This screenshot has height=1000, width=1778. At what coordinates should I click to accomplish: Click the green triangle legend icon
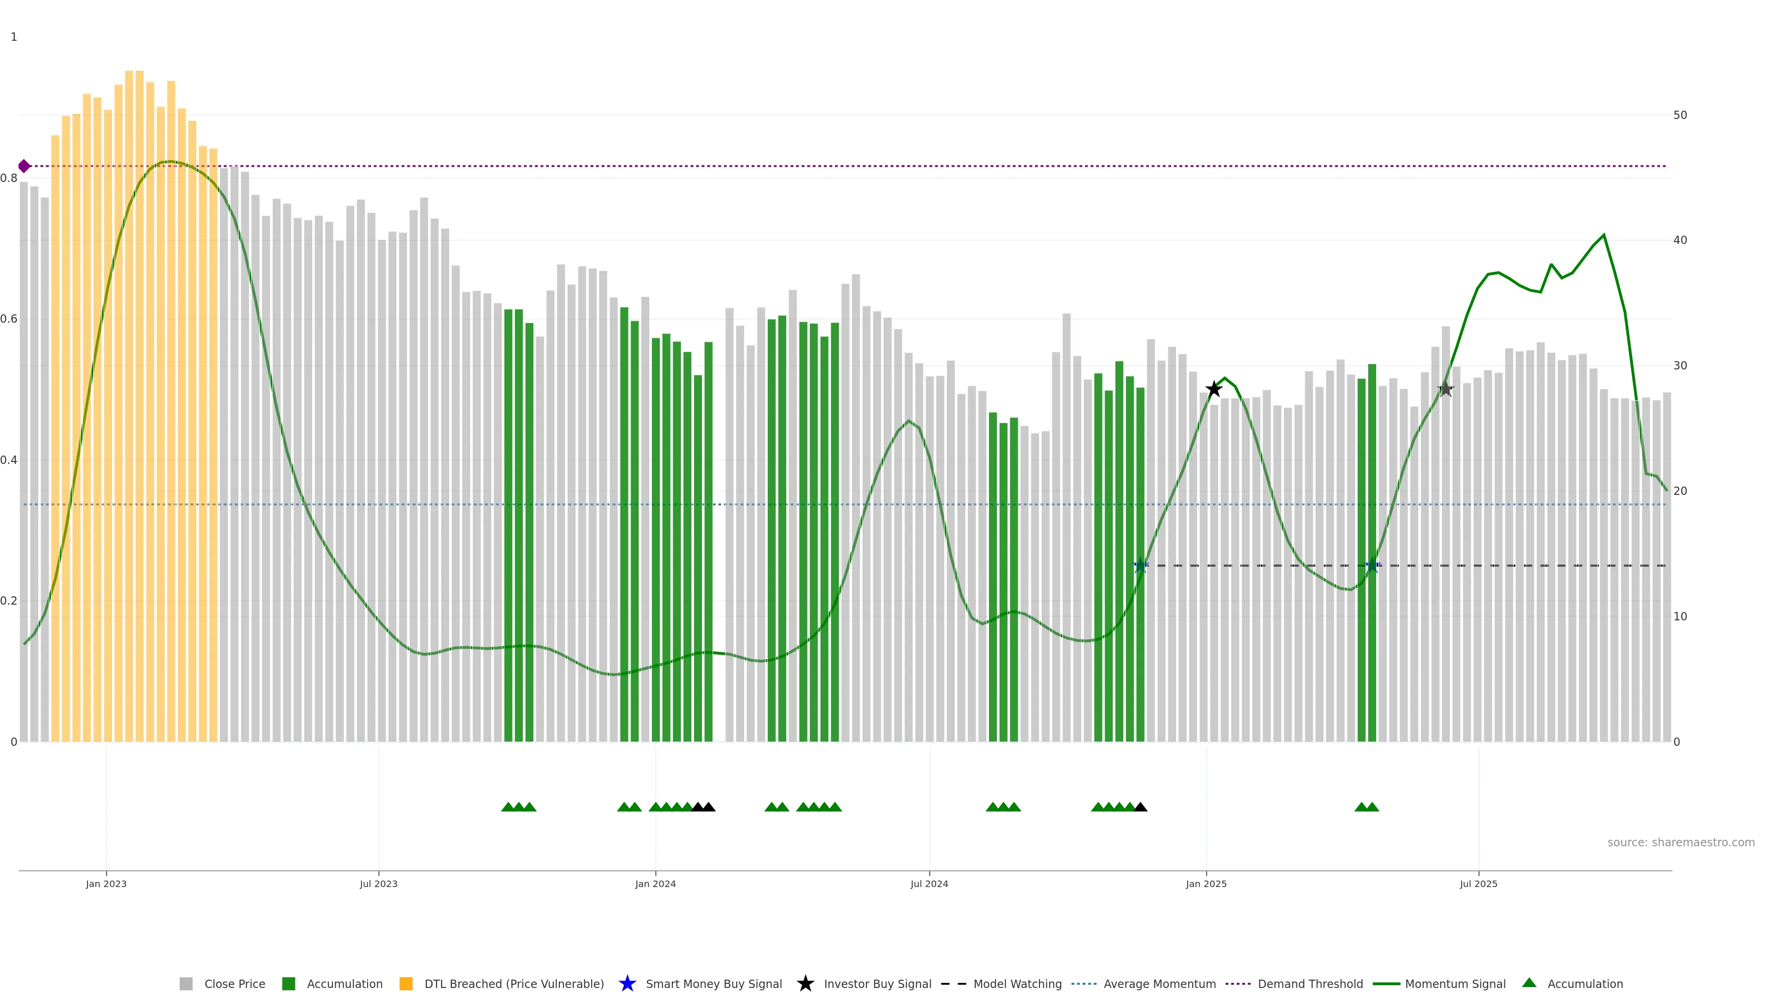pos(1529,983)
